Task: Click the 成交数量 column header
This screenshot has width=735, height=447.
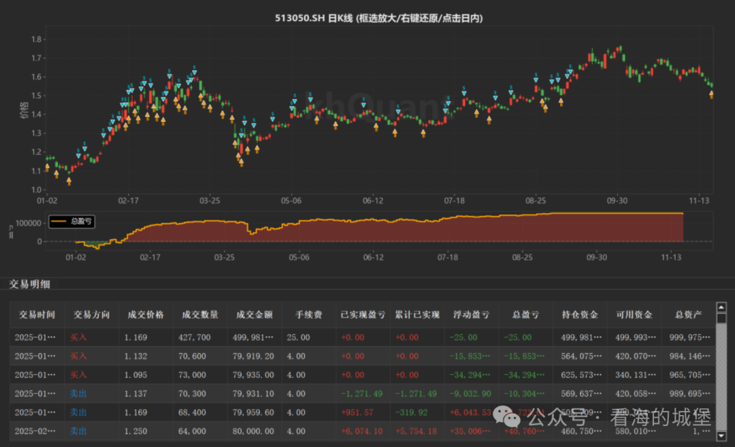Action: point(200,315)
